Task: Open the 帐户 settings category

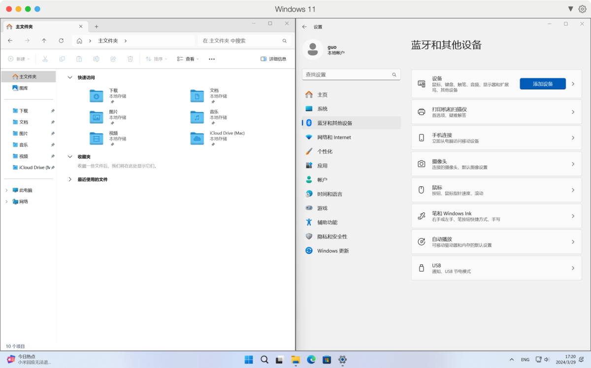Action: tap(351, 180)
